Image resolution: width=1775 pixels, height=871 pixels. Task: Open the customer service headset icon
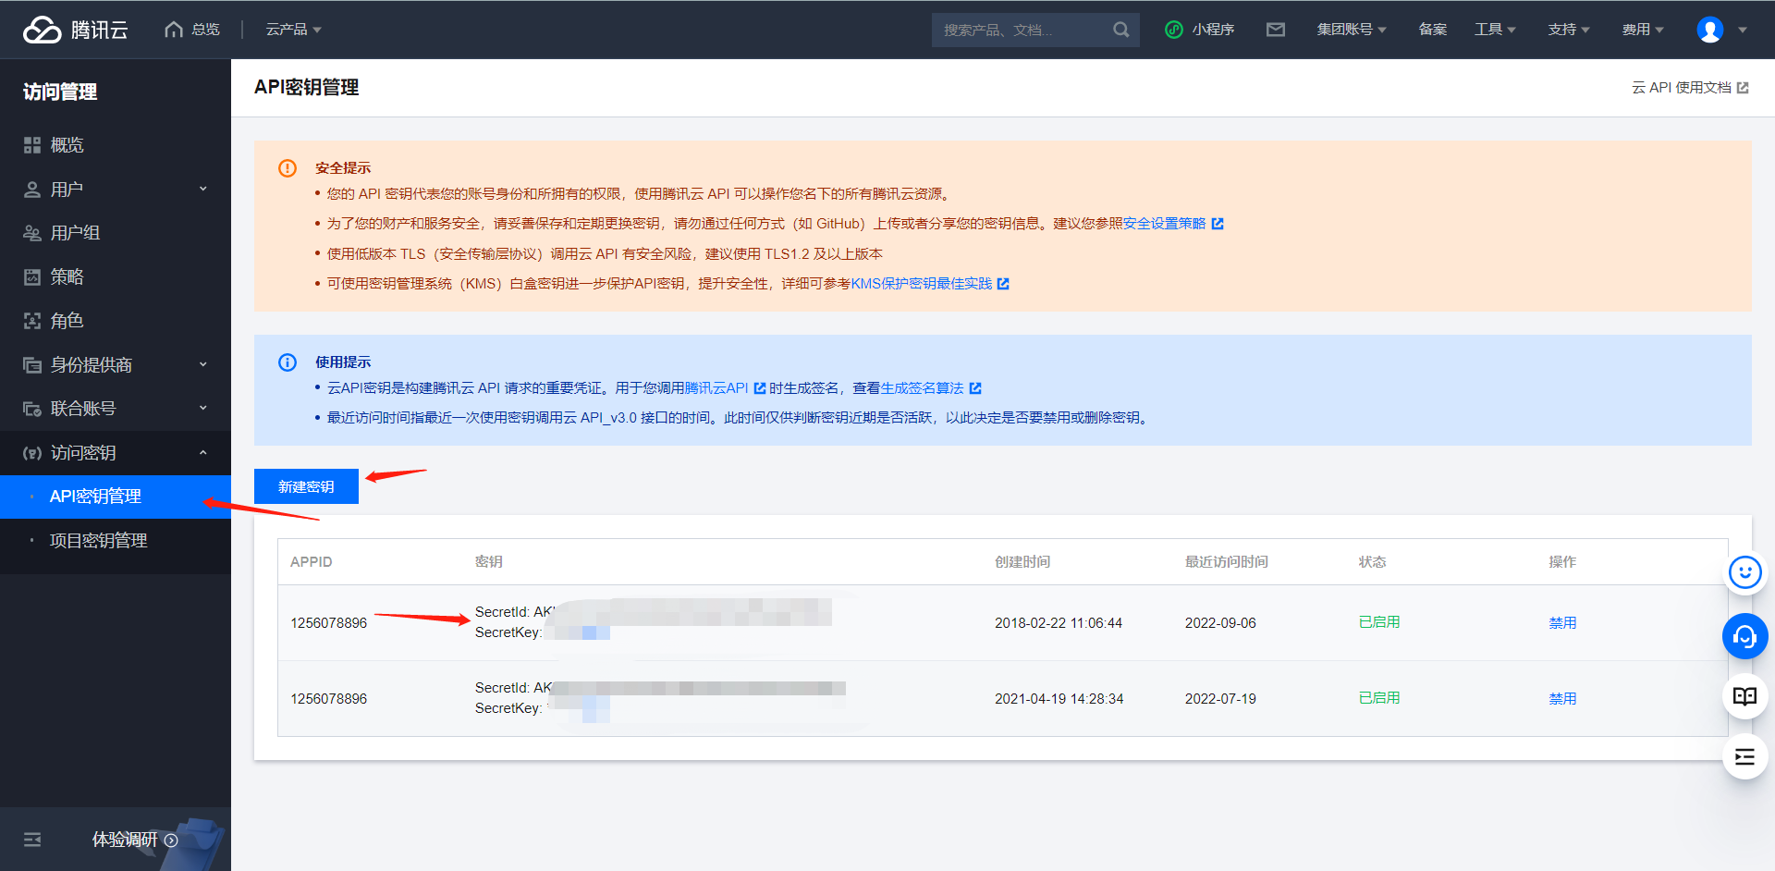1744,636
